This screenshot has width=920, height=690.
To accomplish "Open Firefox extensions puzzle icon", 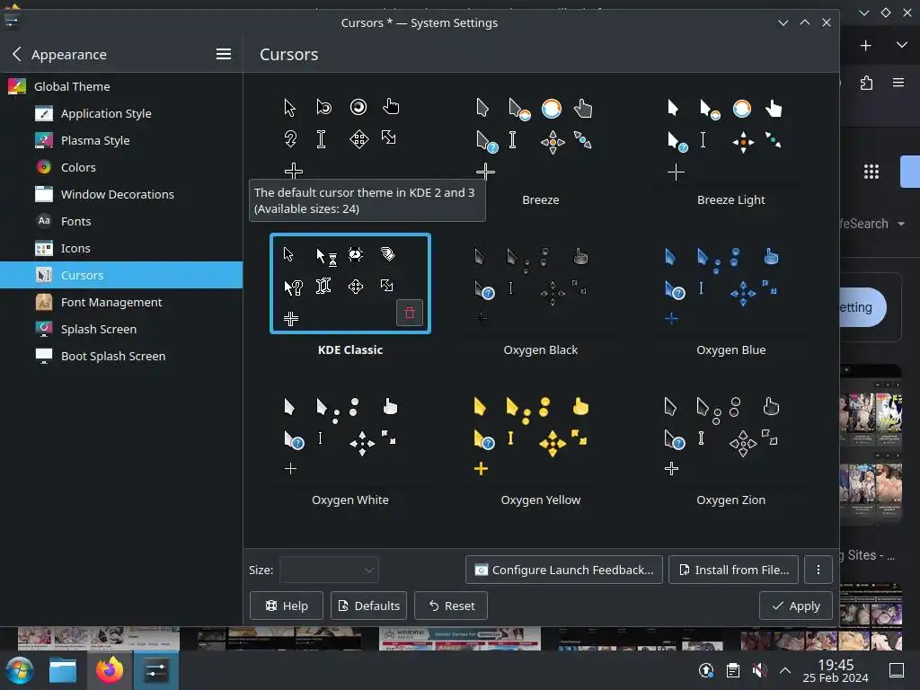I will (867, 83).
